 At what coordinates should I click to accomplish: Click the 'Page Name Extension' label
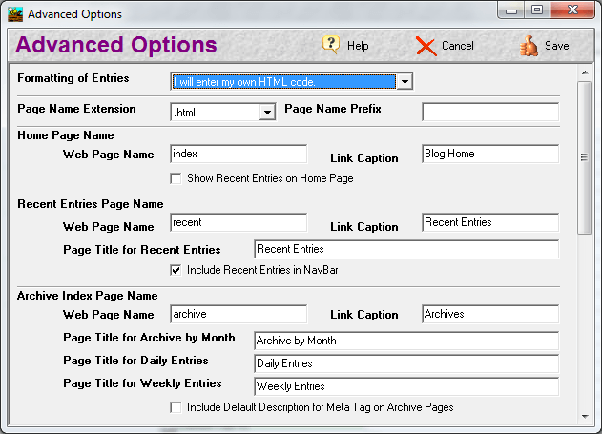pos(76,109)
